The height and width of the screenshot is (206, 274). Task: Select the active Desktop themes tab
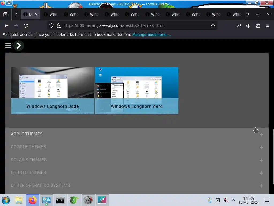pyautogui.click(x=31, y=14)
